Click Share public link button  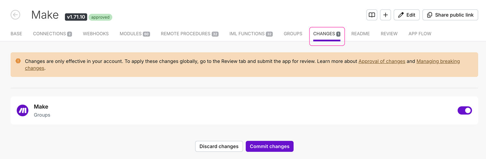pyautogui.click(x=450, y=15)
